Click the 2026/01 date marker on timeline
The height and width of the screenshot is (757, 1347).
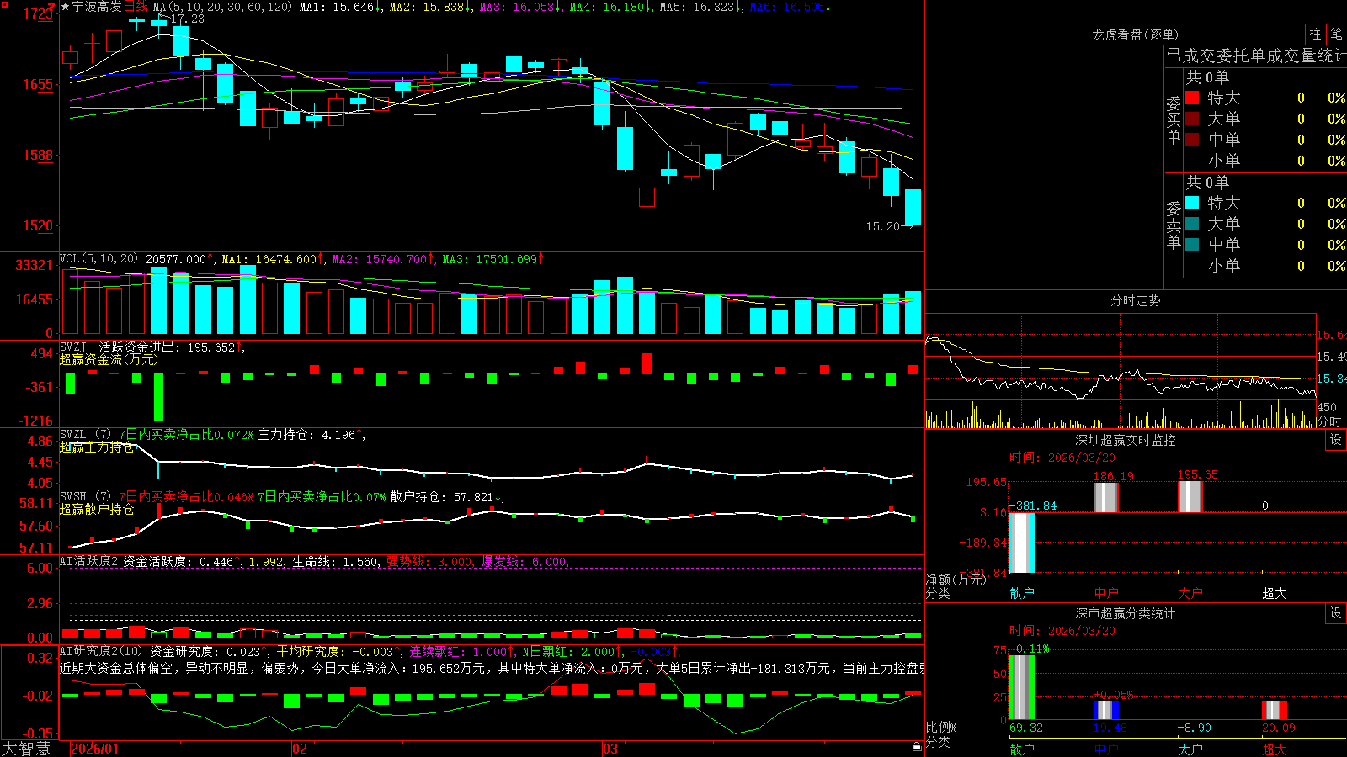click(95, 749)
